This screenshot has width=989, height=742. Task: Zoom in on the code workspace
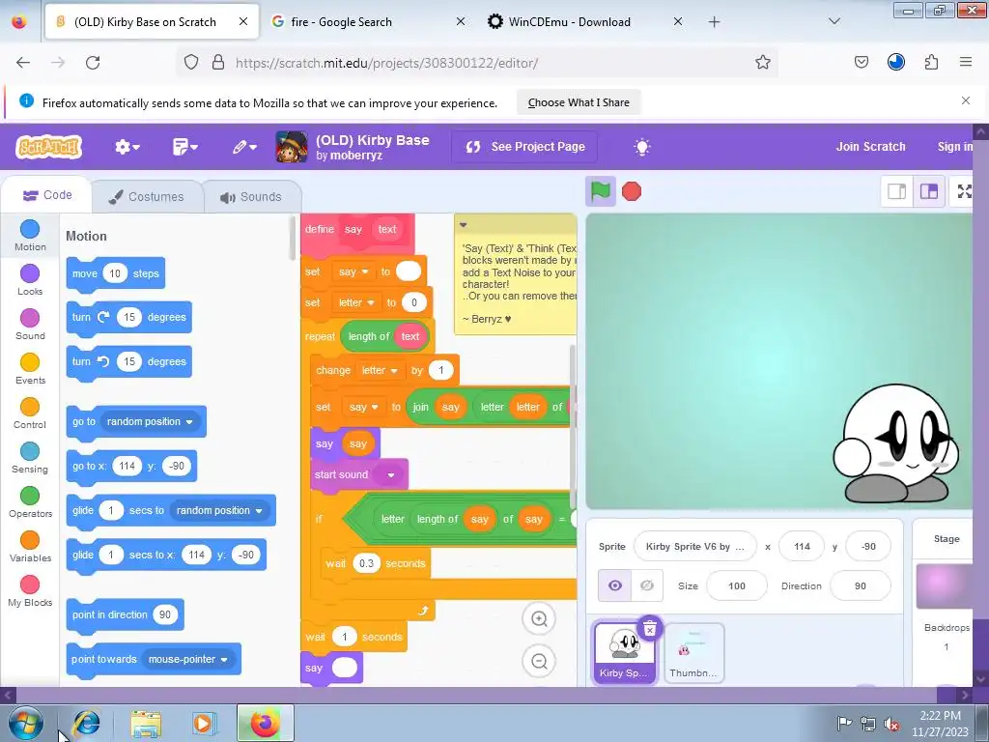(x=539, y=618)
